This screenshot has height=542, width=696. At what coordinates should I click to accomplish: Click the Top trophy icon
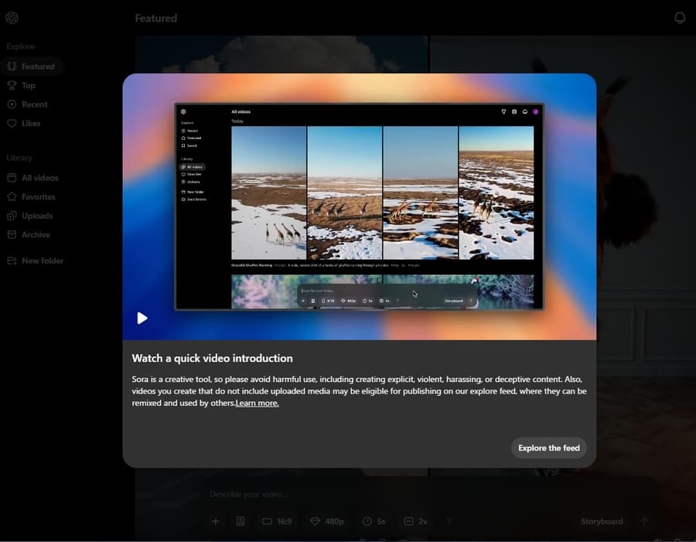[x=12, y=86]
